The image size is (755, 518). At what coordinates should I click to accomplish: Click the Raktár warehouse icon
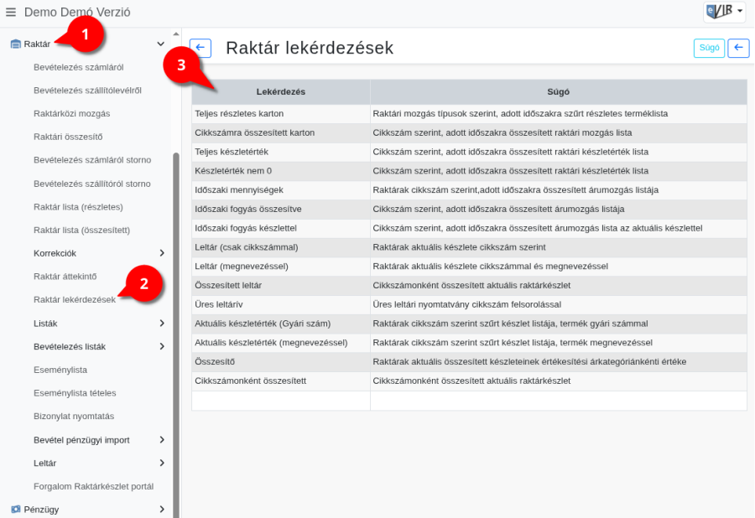15,44
